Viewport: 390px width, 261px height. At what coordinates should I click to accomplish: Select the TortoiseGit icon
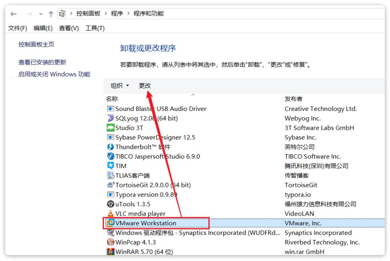[110, 185]
